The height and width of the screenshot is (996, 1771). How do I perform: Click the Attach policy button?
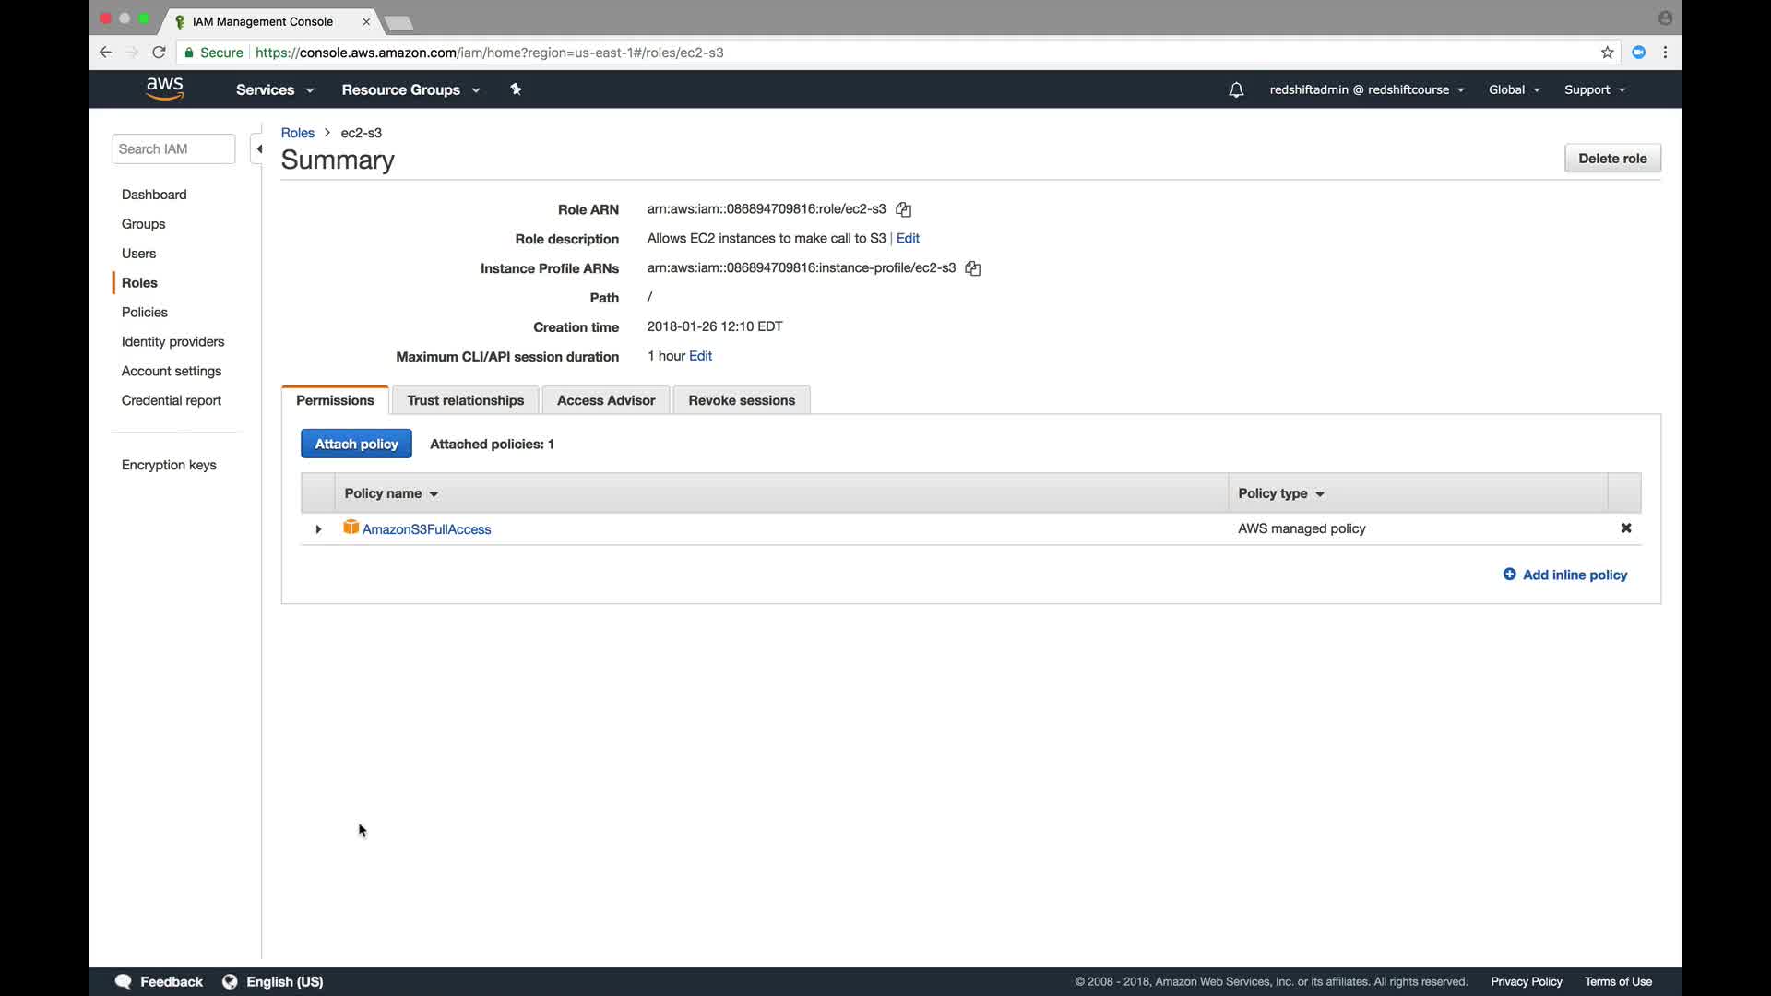(356, 444)
